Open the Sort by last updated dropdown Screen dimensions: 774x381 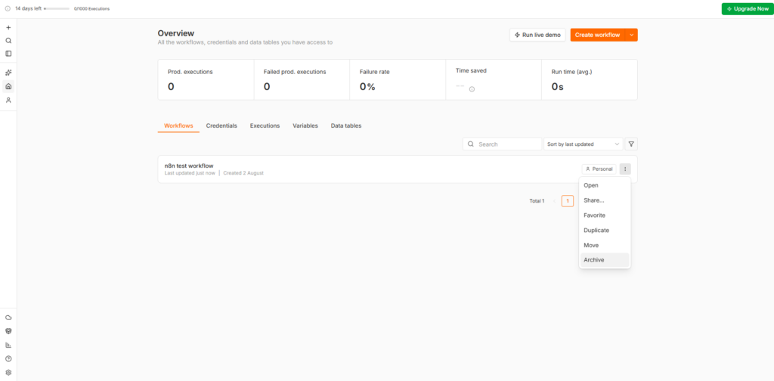click(583, 144)
